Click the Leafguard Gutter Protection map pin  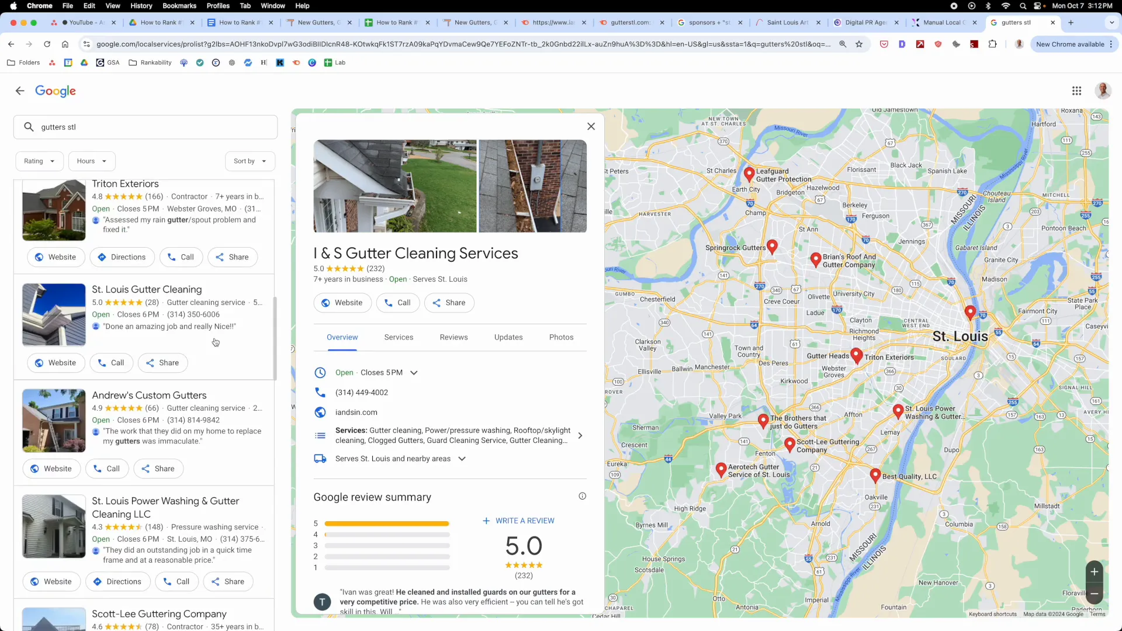(x=749, y=174)
